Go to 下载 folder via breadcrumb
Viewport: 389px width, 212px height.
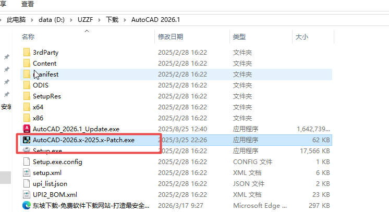coord(112,20)
